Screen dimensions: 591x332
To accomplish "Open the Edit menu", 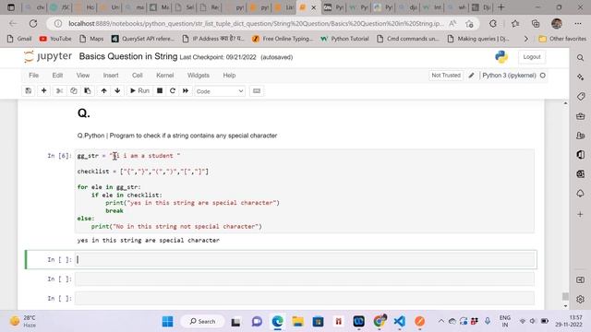I will point(57,76).
